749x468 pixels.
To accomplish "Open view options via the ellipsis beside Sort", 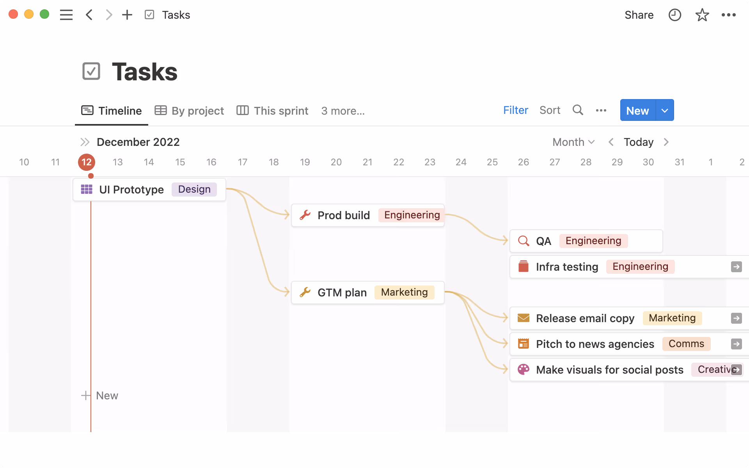I will coord(601,110).
